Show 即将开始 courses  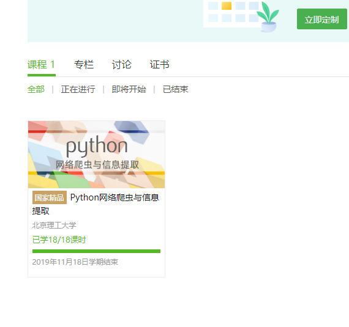point(129,89)
